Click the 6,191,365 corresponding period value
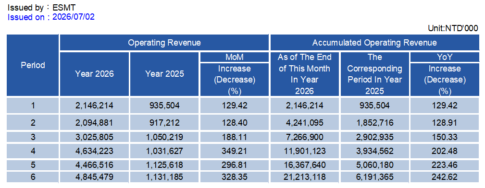This screenshot has height=188, width=485. (x=374, y=177)
